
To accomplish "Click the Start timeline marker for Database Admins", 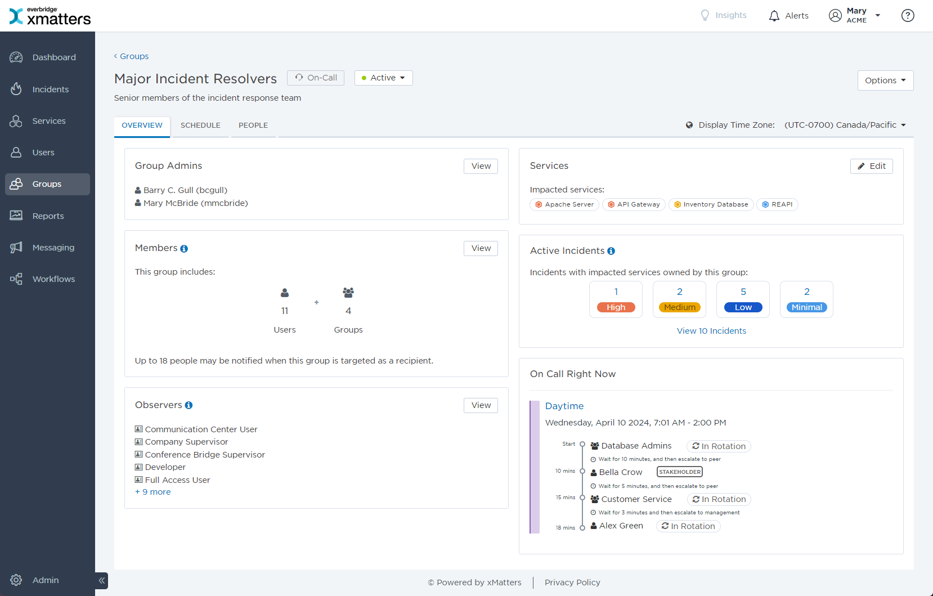I will pyautogui.click(x=582, y=445).
